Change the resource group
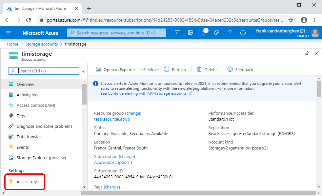This screenshot has height=196, width=322. [133, 113]
